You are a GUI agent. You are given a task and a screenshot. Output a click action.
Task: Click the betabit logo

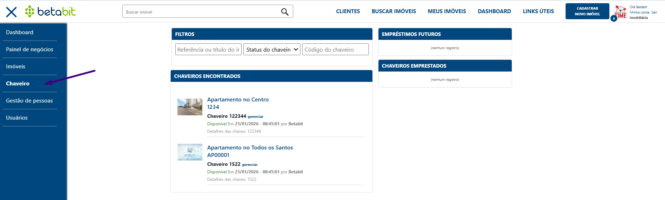point(50,11)
